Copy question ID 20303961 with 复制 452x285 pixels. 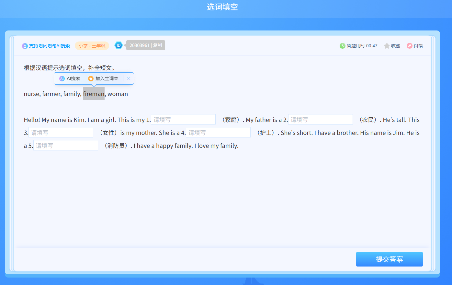pyautogui.click(x=158, y=45)
